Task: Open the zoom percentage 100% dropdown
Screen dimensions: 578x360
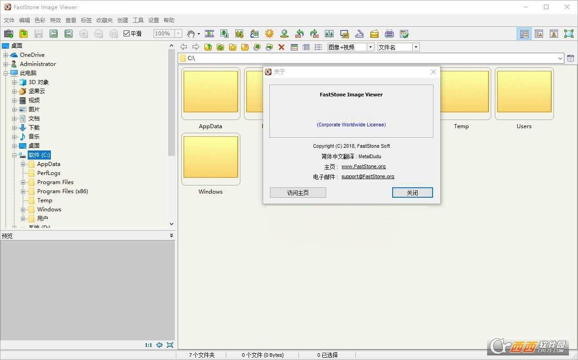Action: [179, 34]
